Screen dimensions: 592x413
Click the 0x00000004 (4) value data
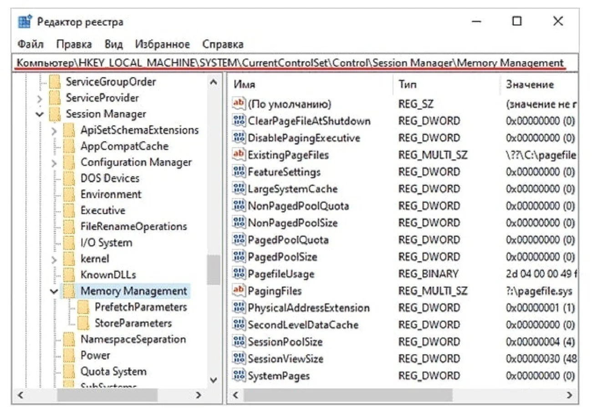click(540, 342)
